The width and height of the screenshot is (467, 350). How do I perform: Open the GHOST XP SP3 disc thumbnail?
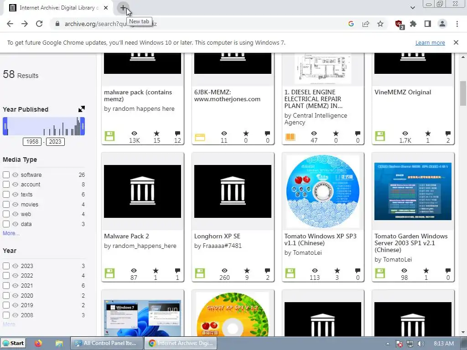tap(233, 314)
